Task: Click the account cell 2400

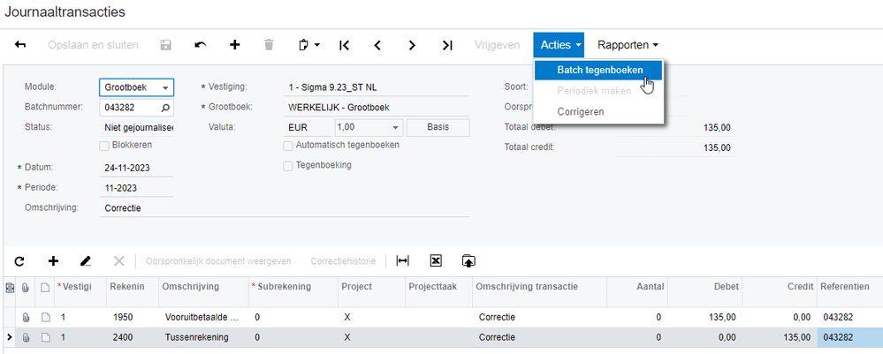Action: [133, 338]
